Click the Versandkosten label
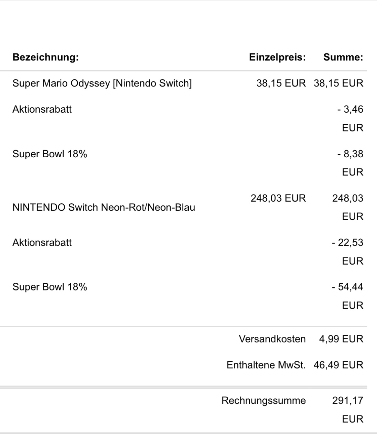377x434 pixels. click(272, 339)
